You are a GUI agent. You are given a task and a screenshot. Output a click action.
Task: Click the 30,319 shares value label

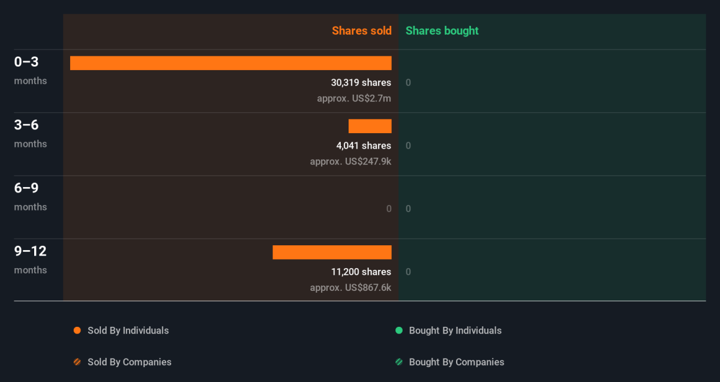point(361,83)
